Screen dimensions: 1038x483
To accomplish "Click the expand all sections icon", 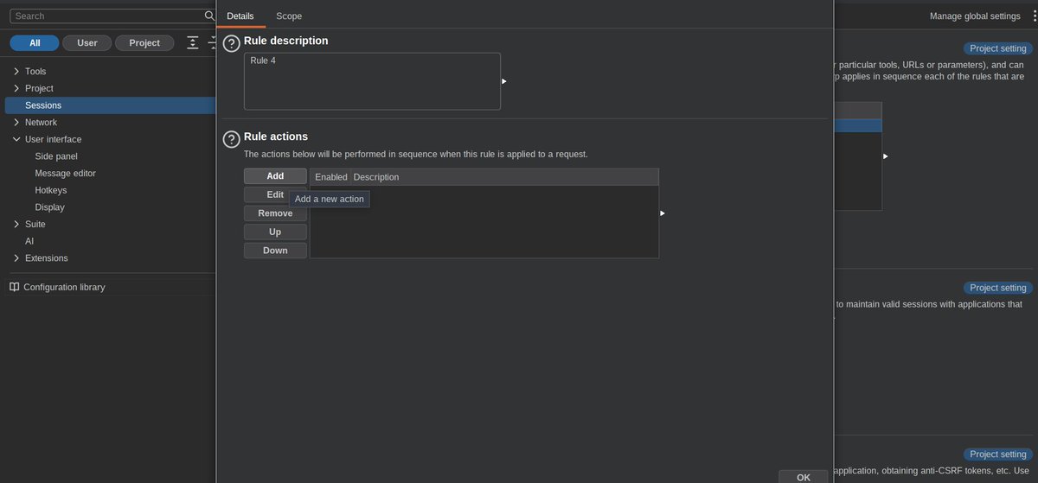I will (x=193, y=42).
